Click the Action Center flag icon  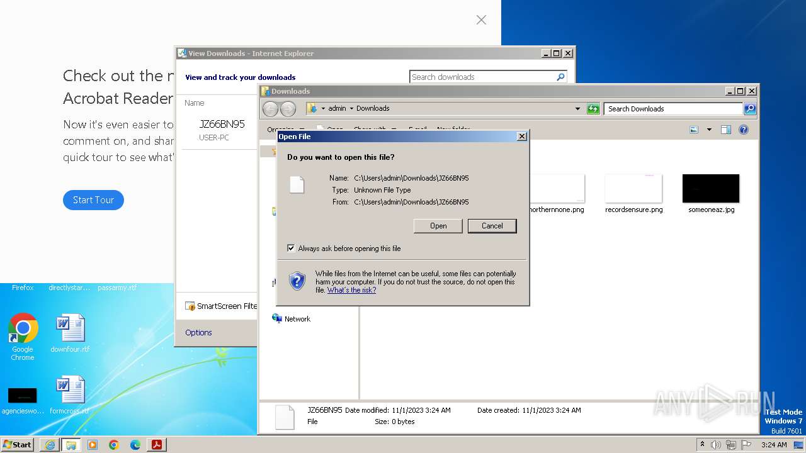746,445
